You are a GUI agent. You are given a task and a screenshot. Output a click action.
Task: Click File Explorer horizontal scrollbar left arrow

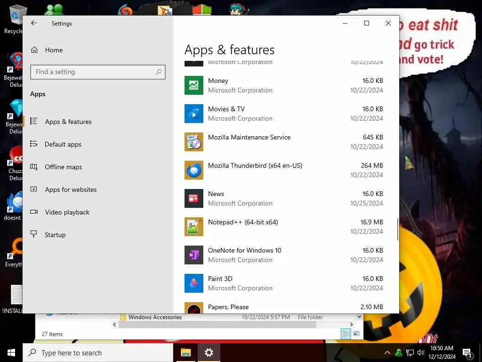tap(114, 324)
